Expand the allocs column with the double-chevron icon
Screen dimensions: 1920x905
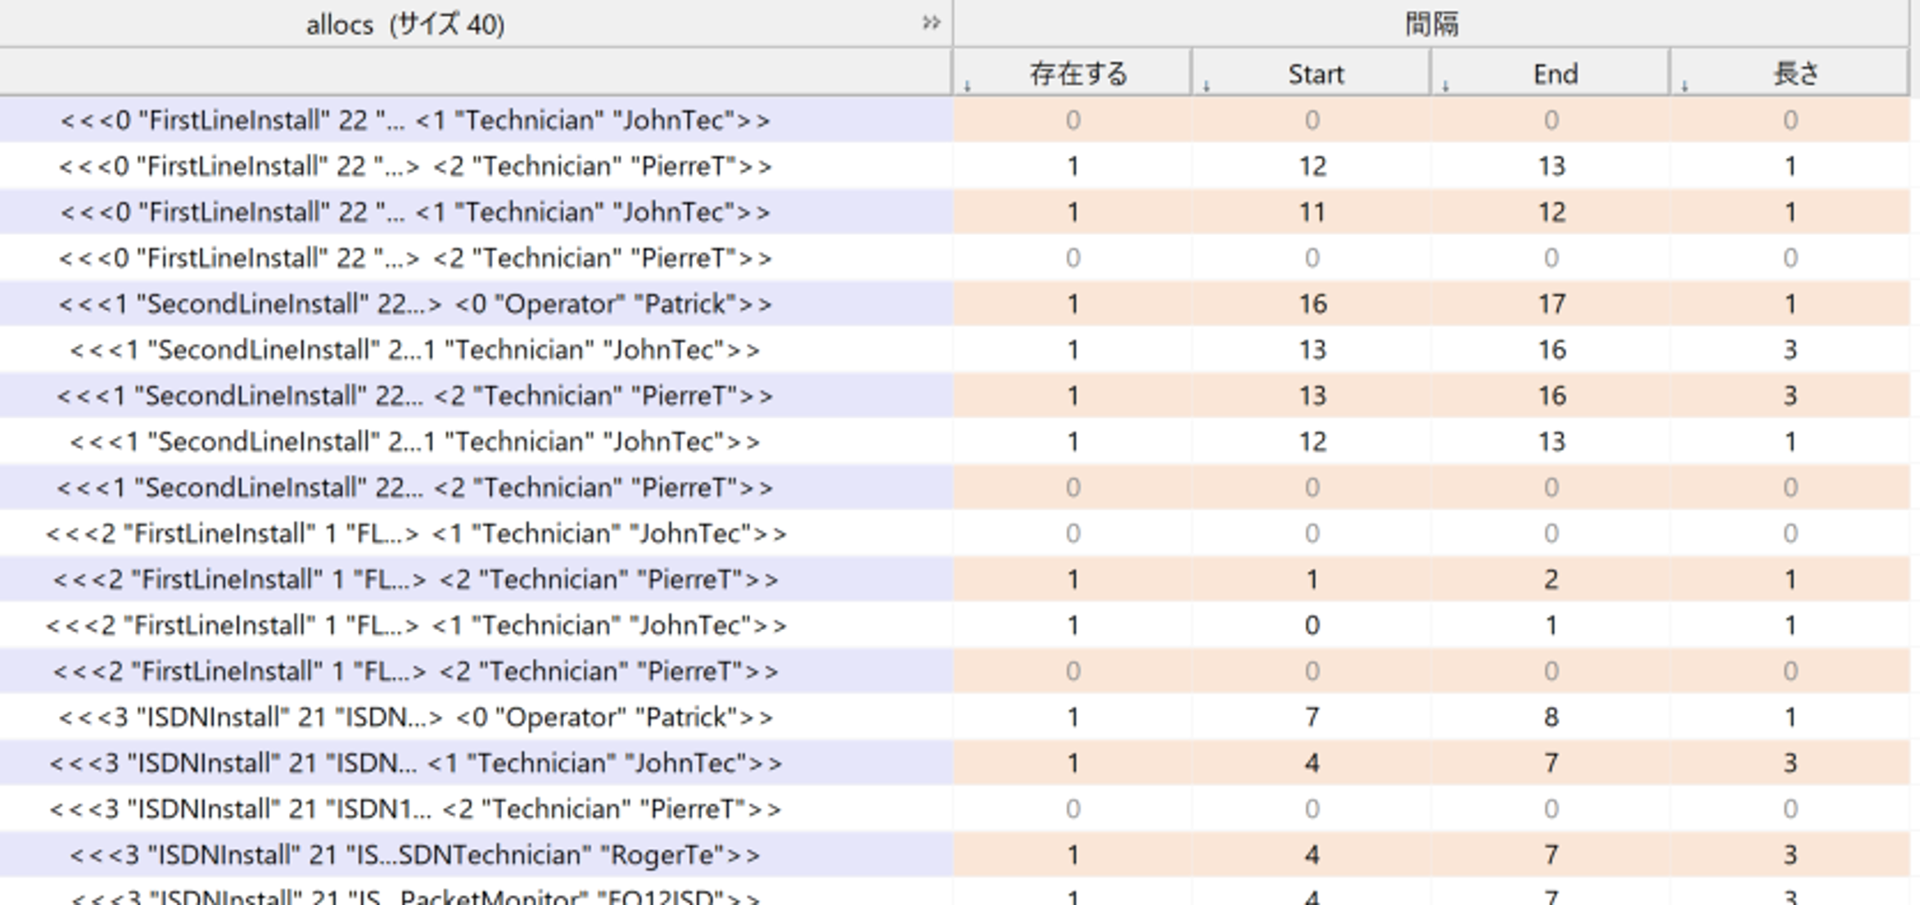pyautogui.click(x=931, y=23)
